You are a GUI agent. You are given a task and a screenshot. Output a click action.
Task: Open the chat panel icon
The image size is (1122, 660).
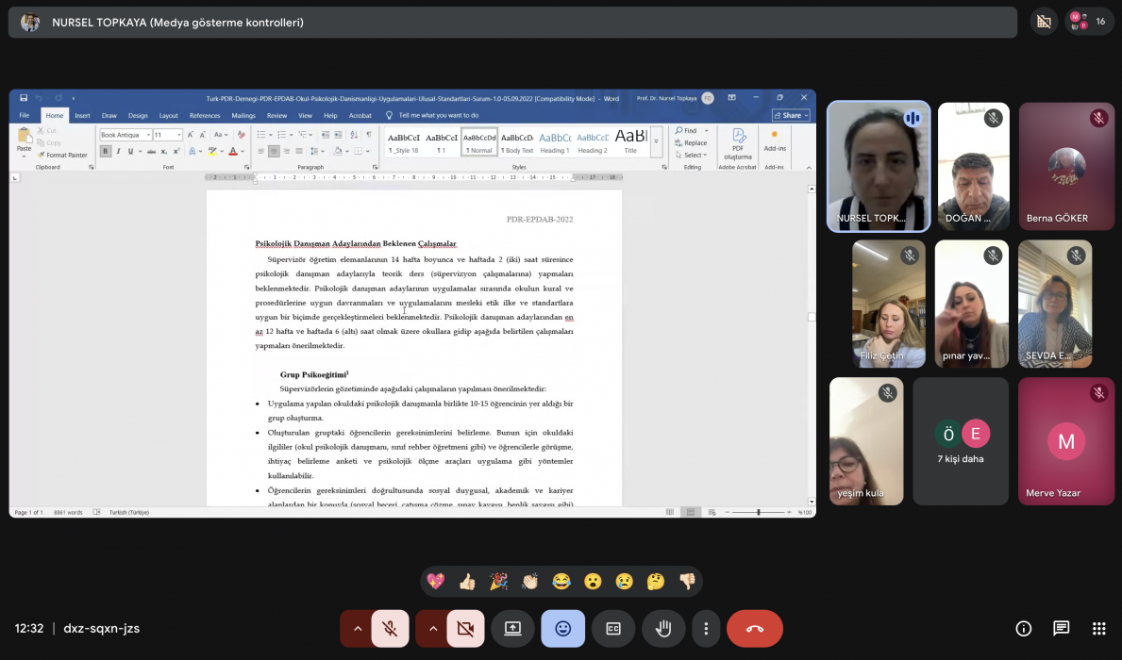[x=1061, y=629]
